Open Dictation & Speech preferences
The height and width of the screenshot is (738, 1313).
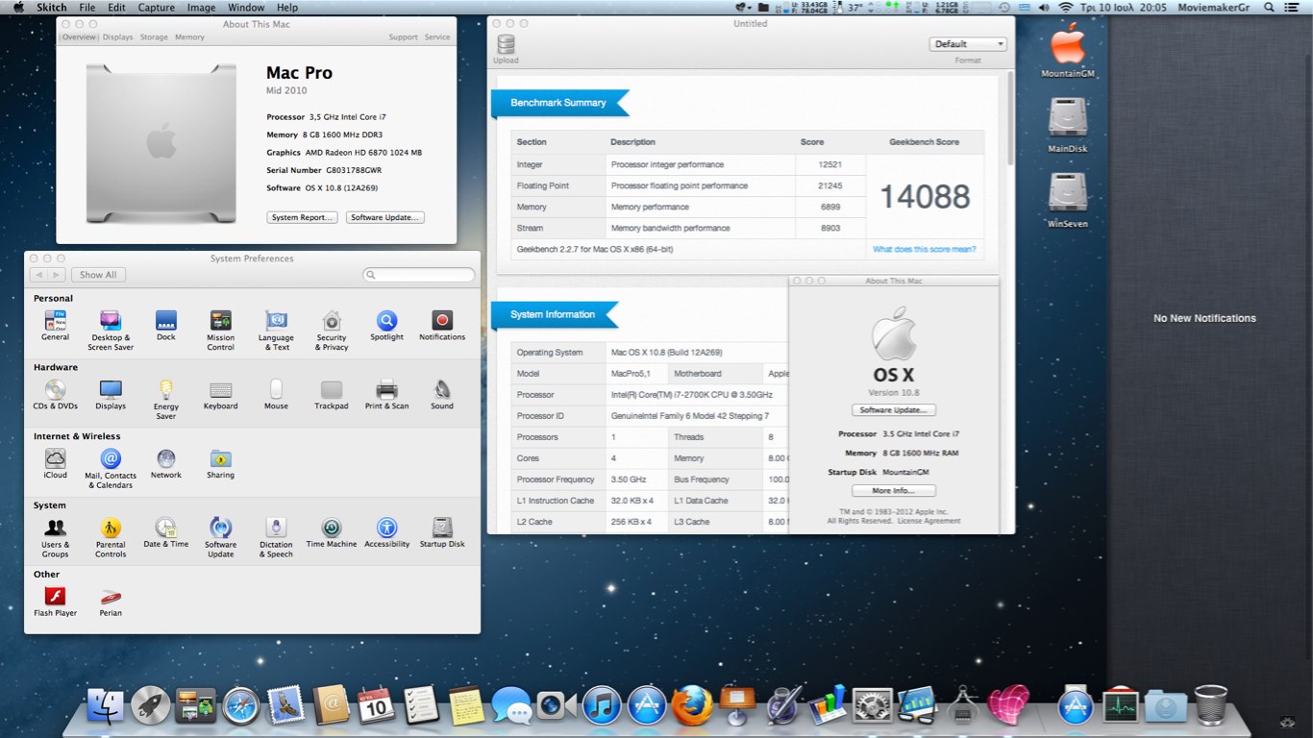[x=276, y=538]
